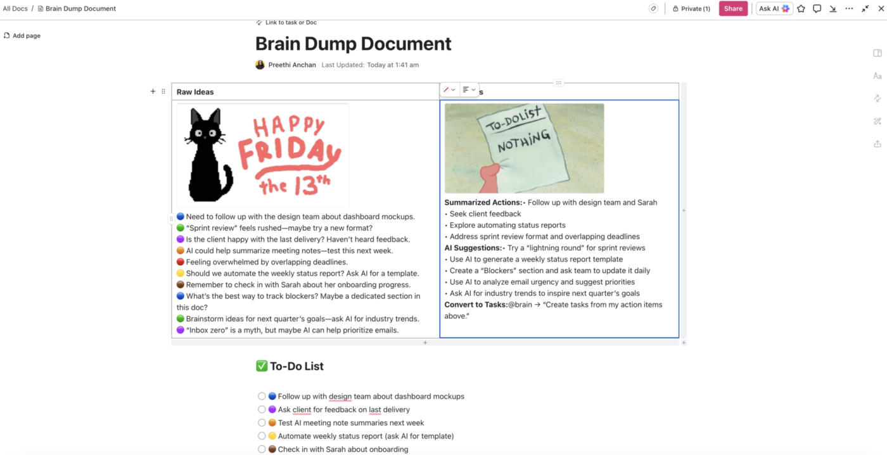
Task: Click the plus at table bottom-right corner
Action: 684,343
